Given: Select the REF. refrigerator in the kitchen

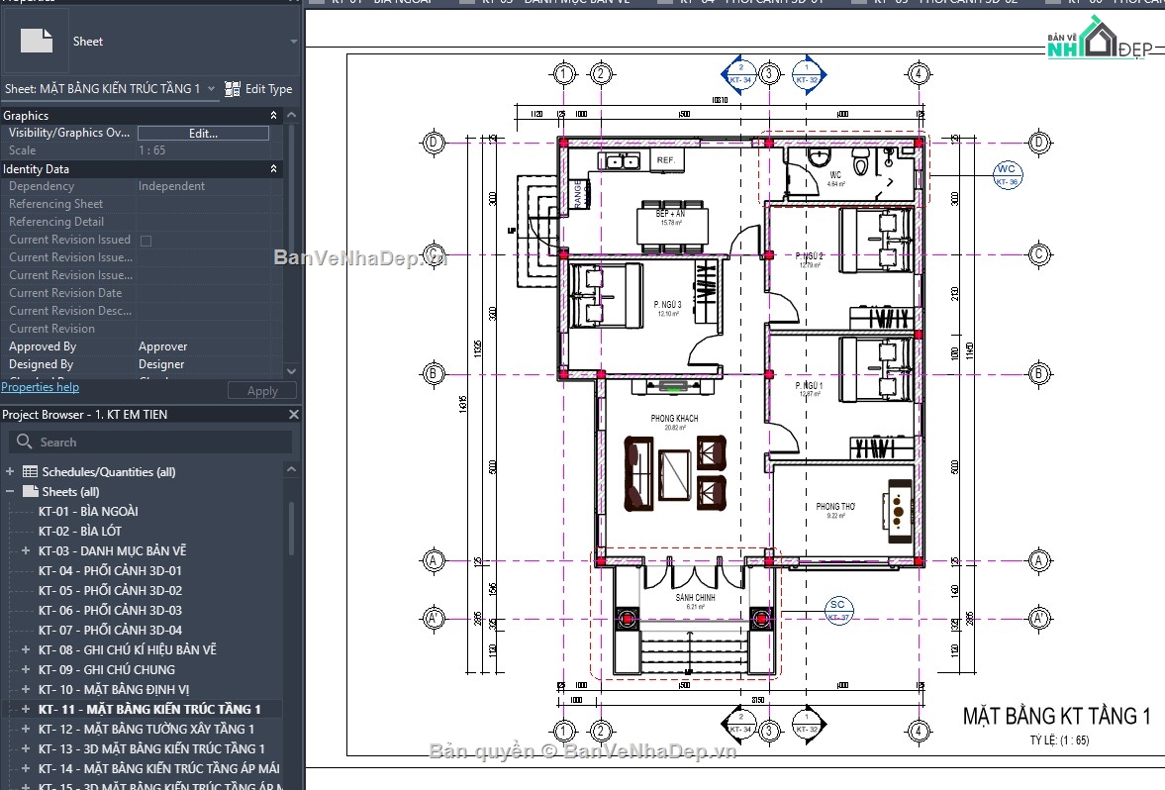Looking at the screenshot, I should point(666,160).
